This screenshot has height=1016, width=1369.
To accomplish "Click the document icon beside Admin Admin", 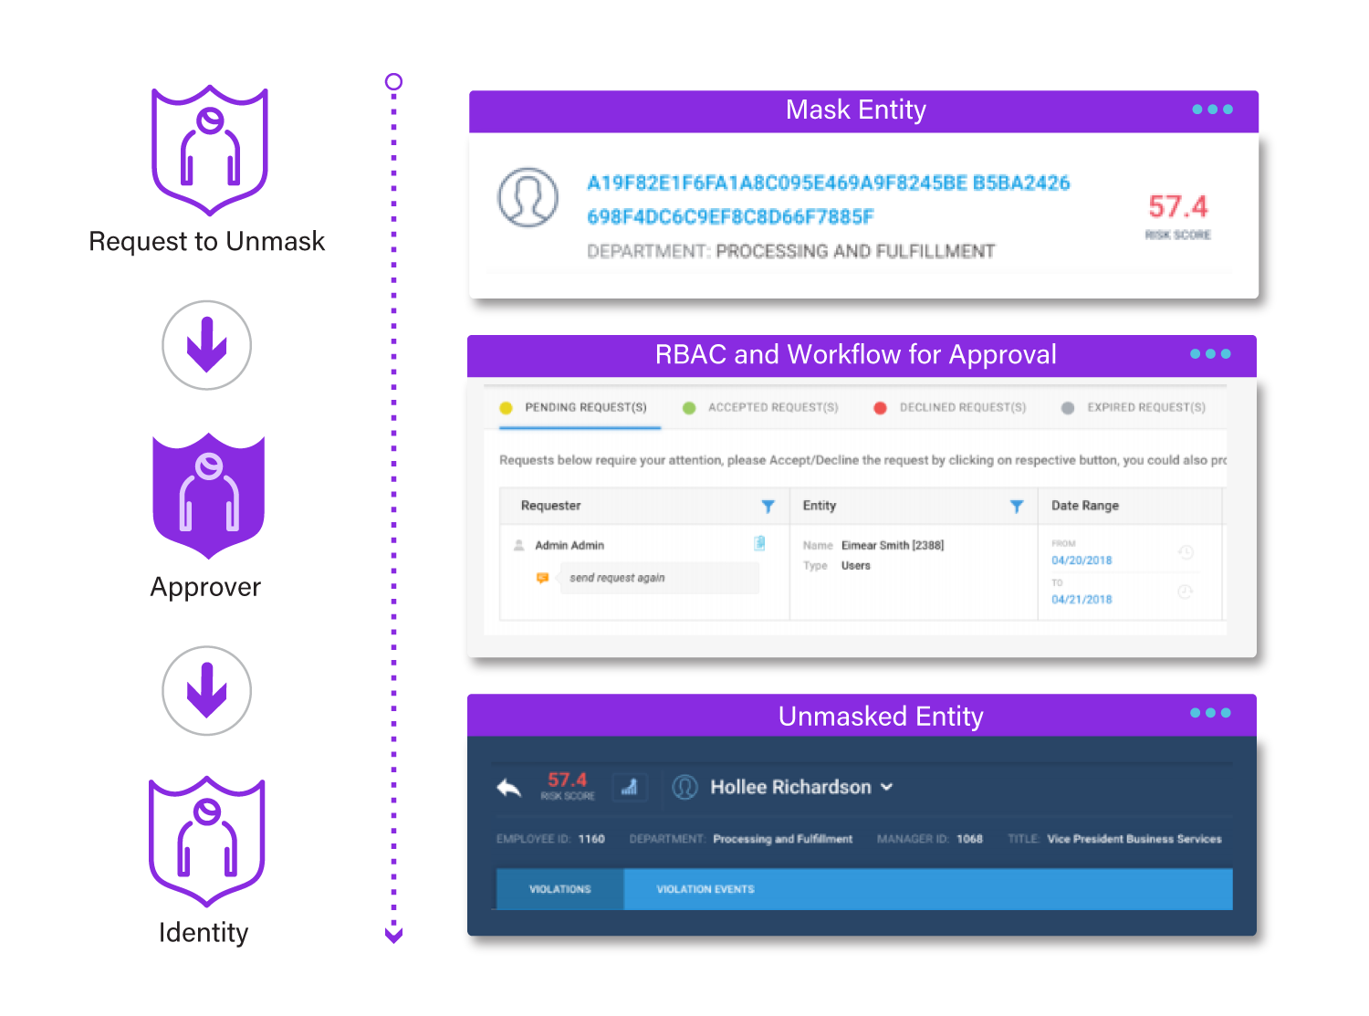I will pos(759,544).
